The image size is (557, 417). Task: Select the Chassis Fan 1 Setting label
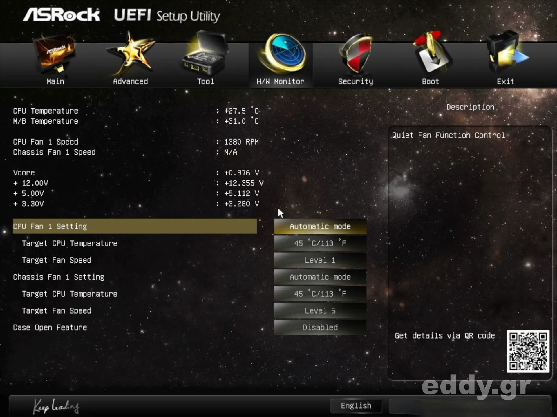pos(59,277)
